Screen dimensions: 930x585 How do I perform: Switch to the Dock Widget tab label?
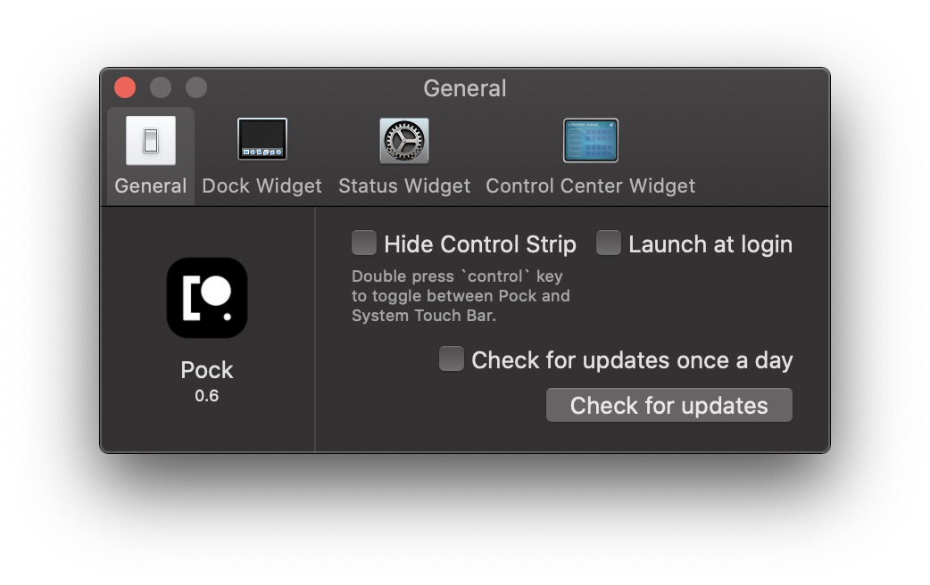pyautogui.click(x=262, y=186)
